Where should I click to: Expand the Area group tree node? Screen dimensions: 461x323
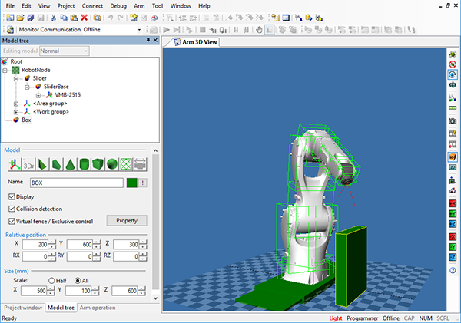pos(16,103)
